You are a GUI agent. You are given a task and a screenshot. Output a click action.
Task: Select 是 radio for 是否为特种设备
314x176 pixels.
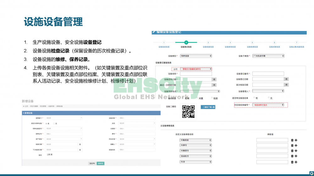click(46, 123)
